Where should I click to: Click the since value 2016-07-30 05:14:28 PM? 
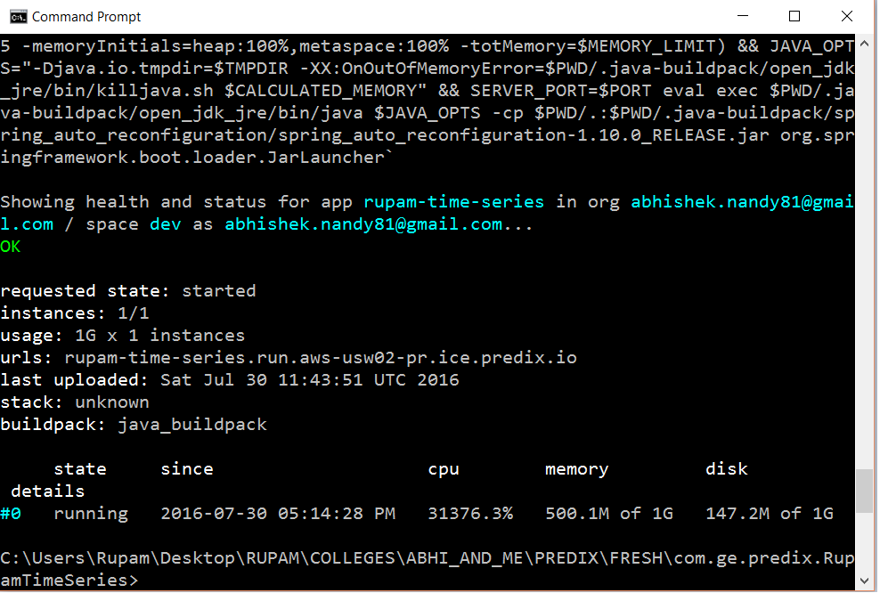click(x=278, y=514)
